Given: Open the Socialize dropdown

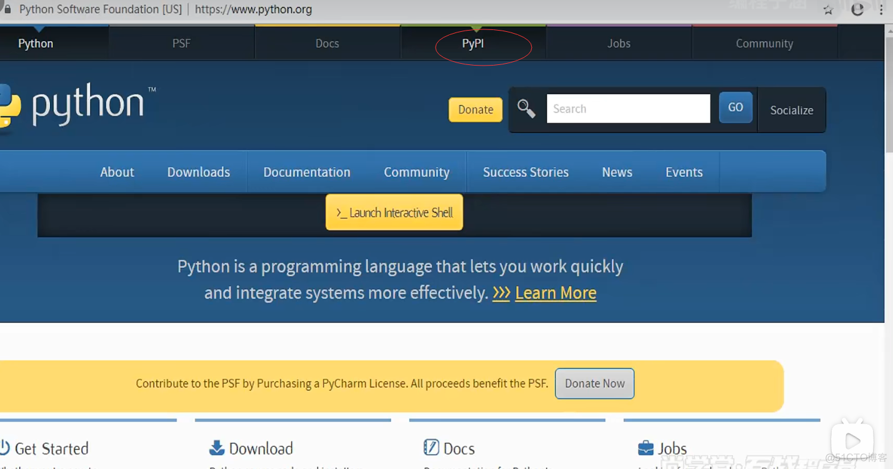Looking at the screenshot, I should point(792,110).
